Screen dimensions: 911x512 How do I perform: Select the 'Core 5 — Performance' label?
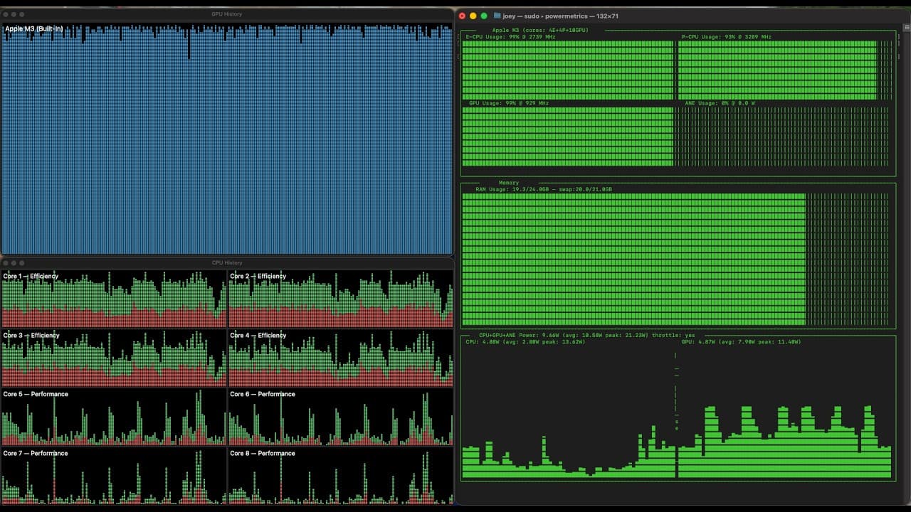pyautogui.click(x=36, y=394)
